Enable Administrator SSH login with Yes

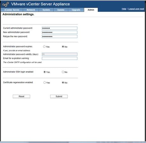[x=45, y=72]
